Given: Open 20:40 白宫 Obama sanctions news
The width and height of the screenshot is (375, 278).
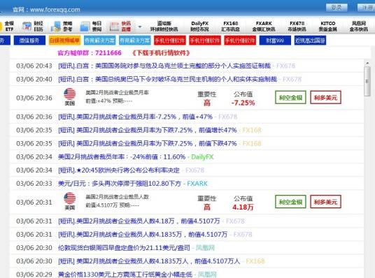Looking at the screenshot, I should coord(168,79).
